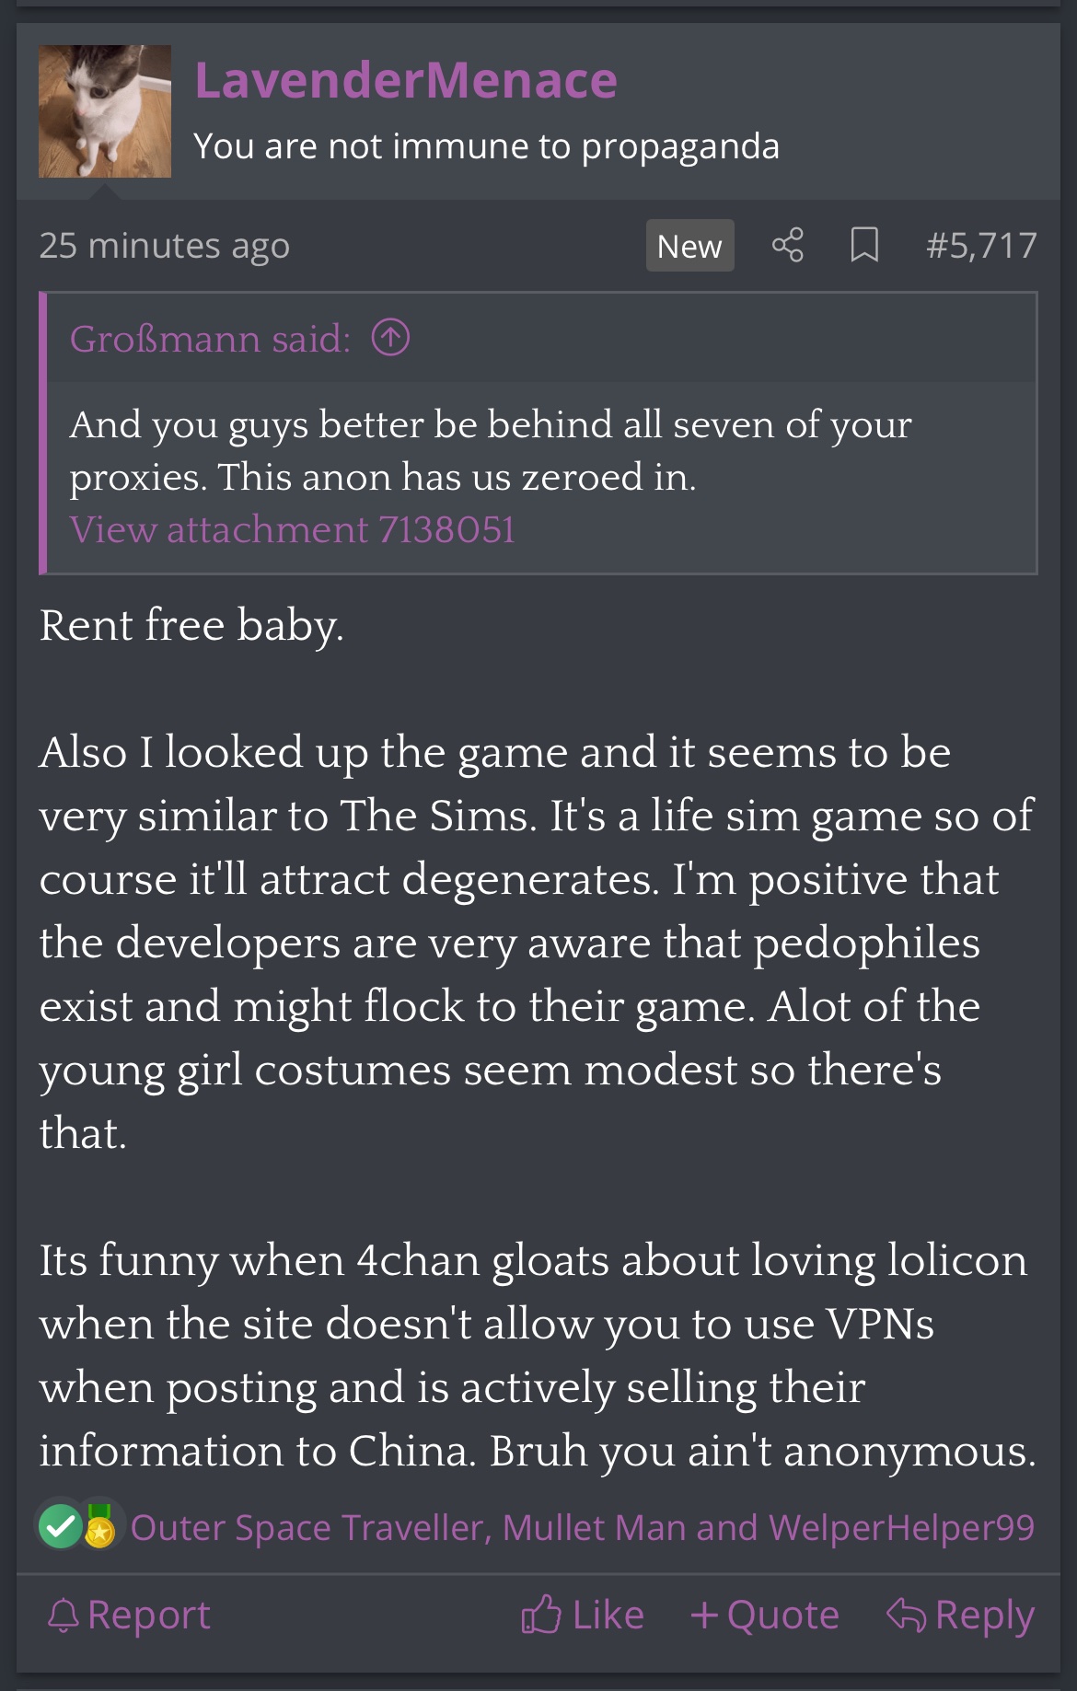Viewport: 1077px width, 1691px height.
Task: Click the '25 minutes ago' timestamp
Action: (164, 245)
